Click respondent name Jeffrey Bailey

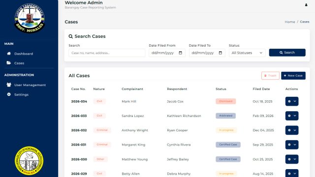(x=178, y=159)
